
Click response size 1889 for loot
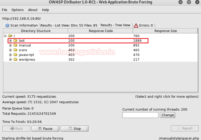(x=137, y=41)
